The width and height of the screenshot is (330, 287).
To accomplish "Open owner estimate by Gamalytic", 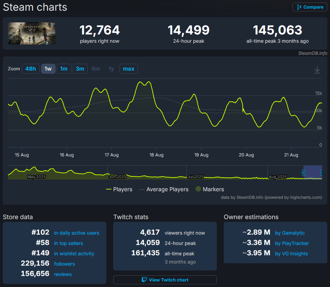I will [x=290, y=233].
